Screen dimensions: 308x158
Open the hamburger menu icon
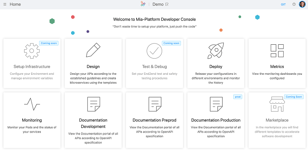[x=5, y=4]
